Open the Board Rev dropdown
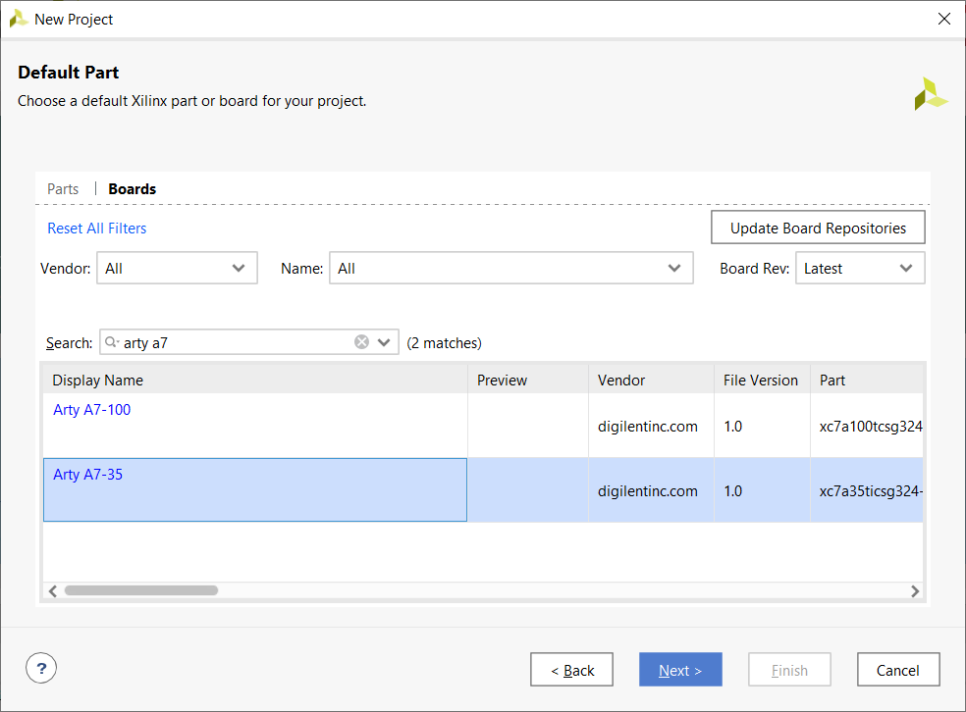 click(x=860, y=268)
